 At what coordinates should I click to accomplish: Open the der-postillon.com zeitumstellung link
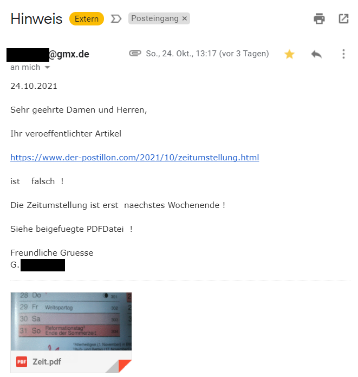coord(135,158)
